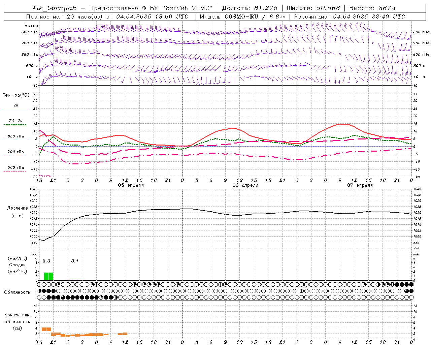This screenshot has width=431, height=345.
Task: Click the '05 апреля' date label
Action: pyautogui.click(x=131, y=185)
